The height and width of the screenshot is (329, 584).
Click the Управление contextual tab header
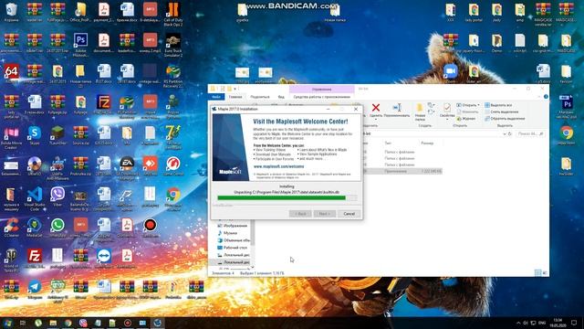pos(322,90)
